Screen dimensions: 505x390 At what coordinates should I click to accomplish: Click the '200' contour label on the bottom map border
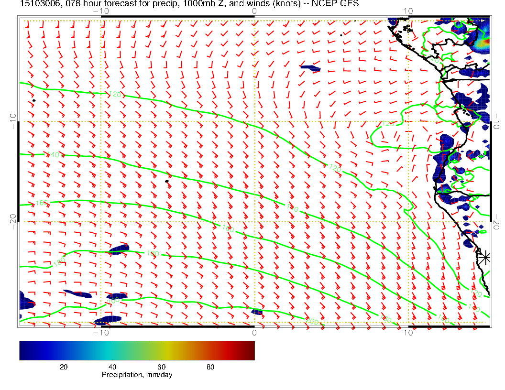point(312,321)
